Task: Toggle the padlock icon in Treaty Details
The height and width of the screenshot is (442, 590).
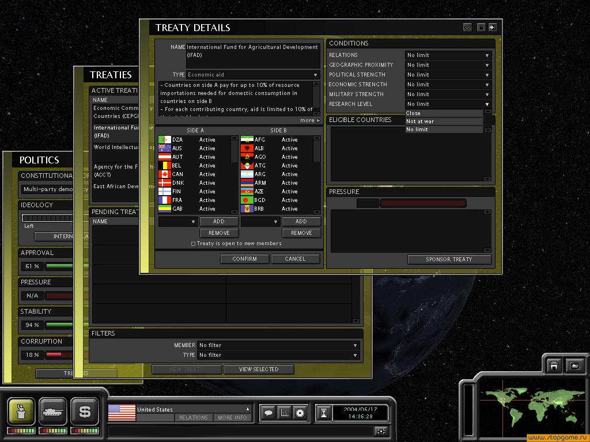Action: [481, 27]
